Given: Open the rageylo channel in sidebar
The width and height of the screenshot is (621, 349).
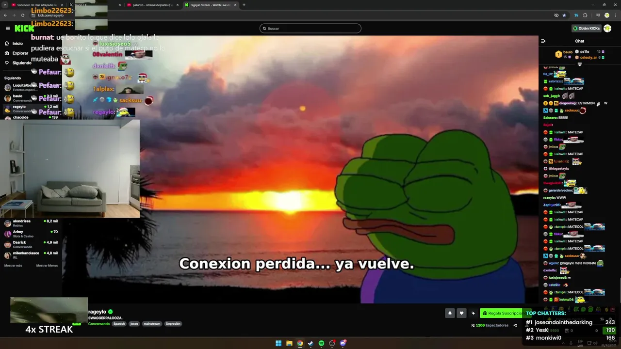Looking at the screenshot, I should pyautogui.click(x=31, y=108).
